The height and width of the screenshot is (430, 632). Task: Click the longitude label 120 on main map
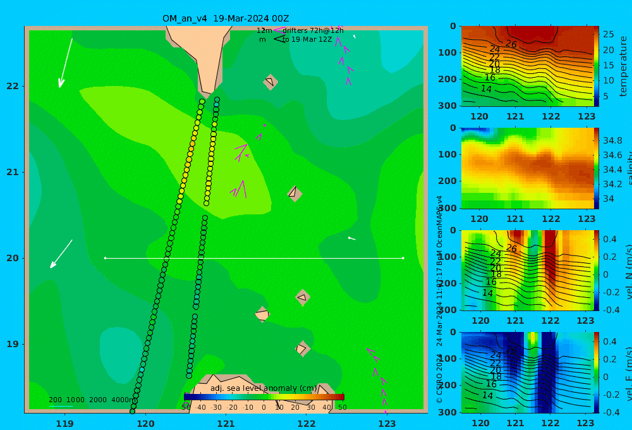[x=145, y=424]
